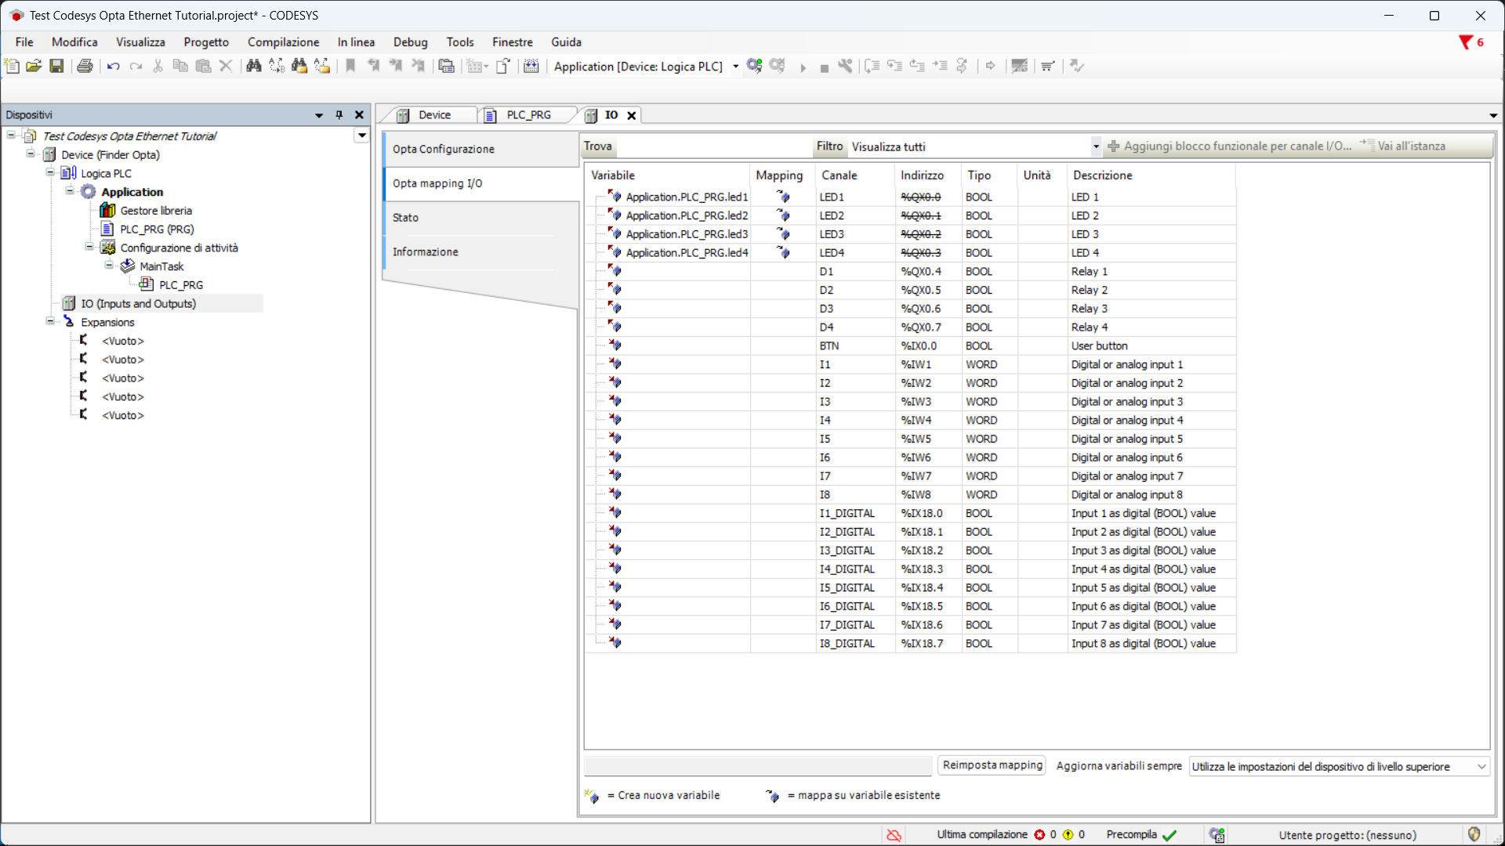
Task: Click the Save project floppy icon
Action: (x=56, y=66)
